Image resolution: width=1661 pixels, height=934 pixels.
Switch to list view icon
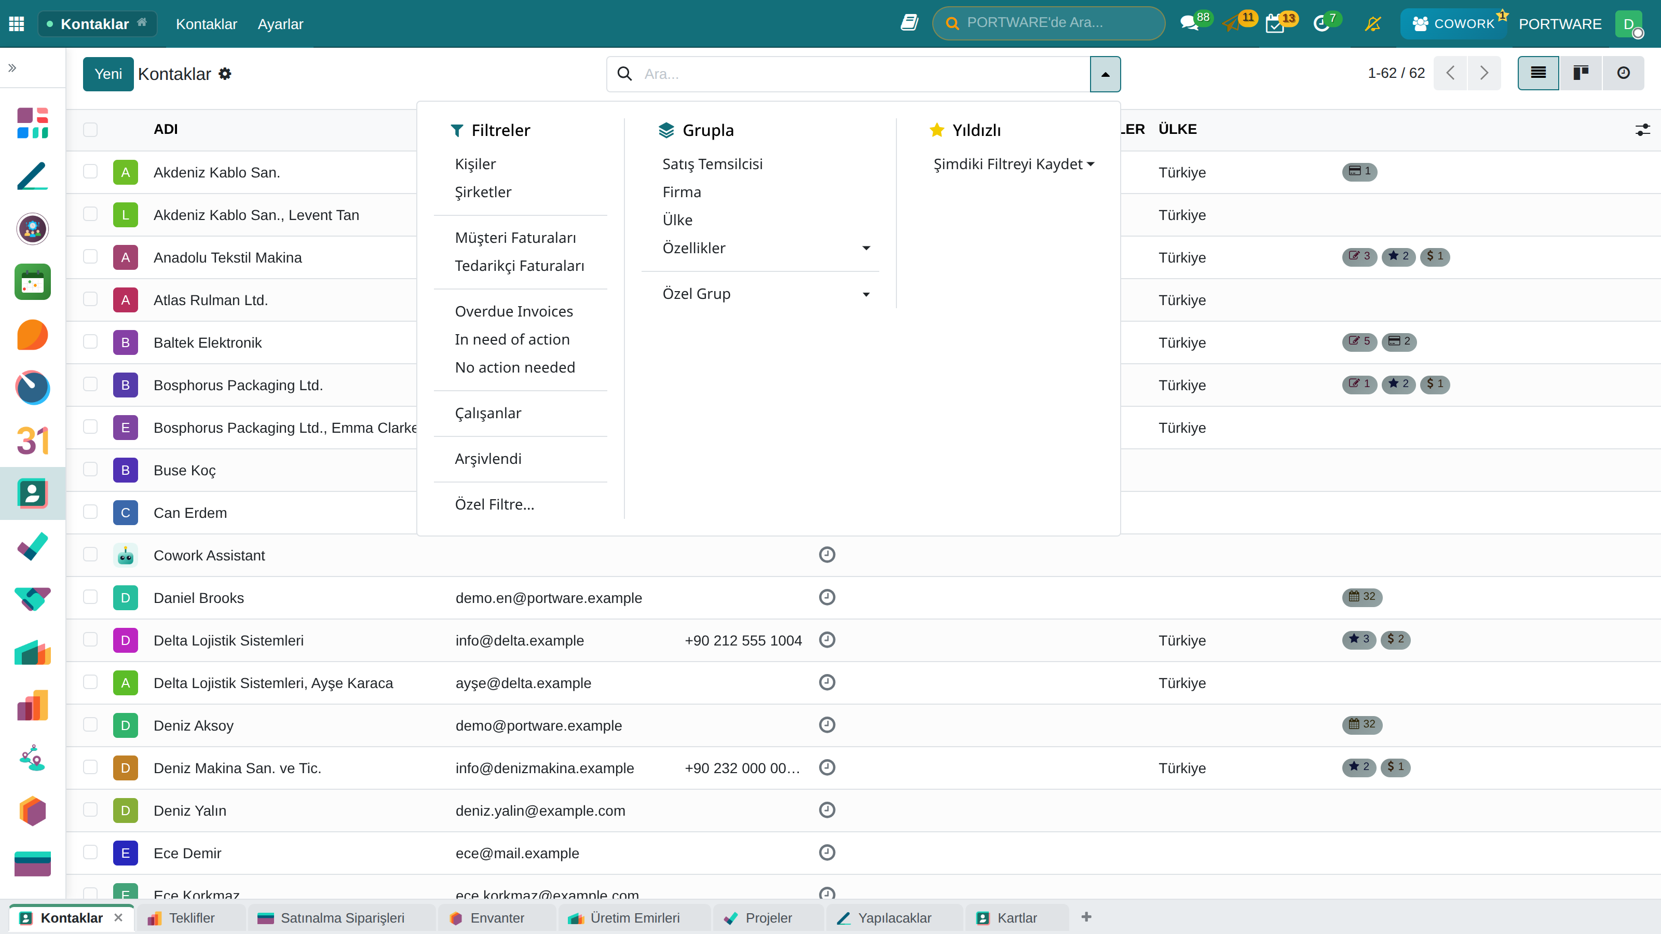click(x=1539, y=73)
